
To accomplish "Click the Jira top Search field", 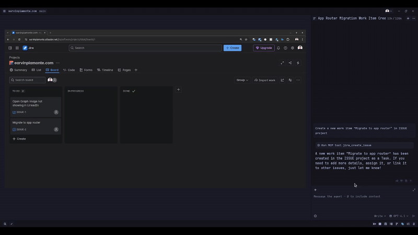I will (x=145, y=48).
